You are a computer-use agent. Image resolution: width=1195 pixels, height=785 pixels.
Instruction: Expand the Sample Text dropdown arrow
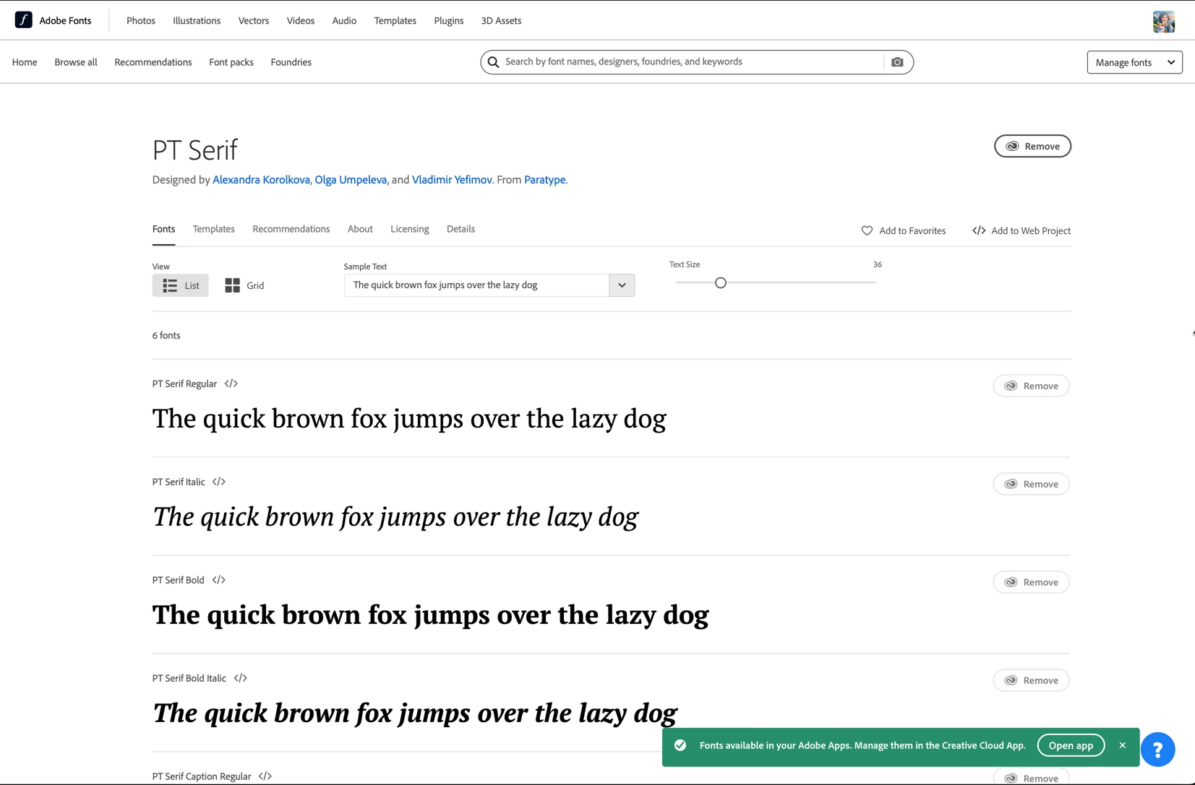(x=622, y=285)
